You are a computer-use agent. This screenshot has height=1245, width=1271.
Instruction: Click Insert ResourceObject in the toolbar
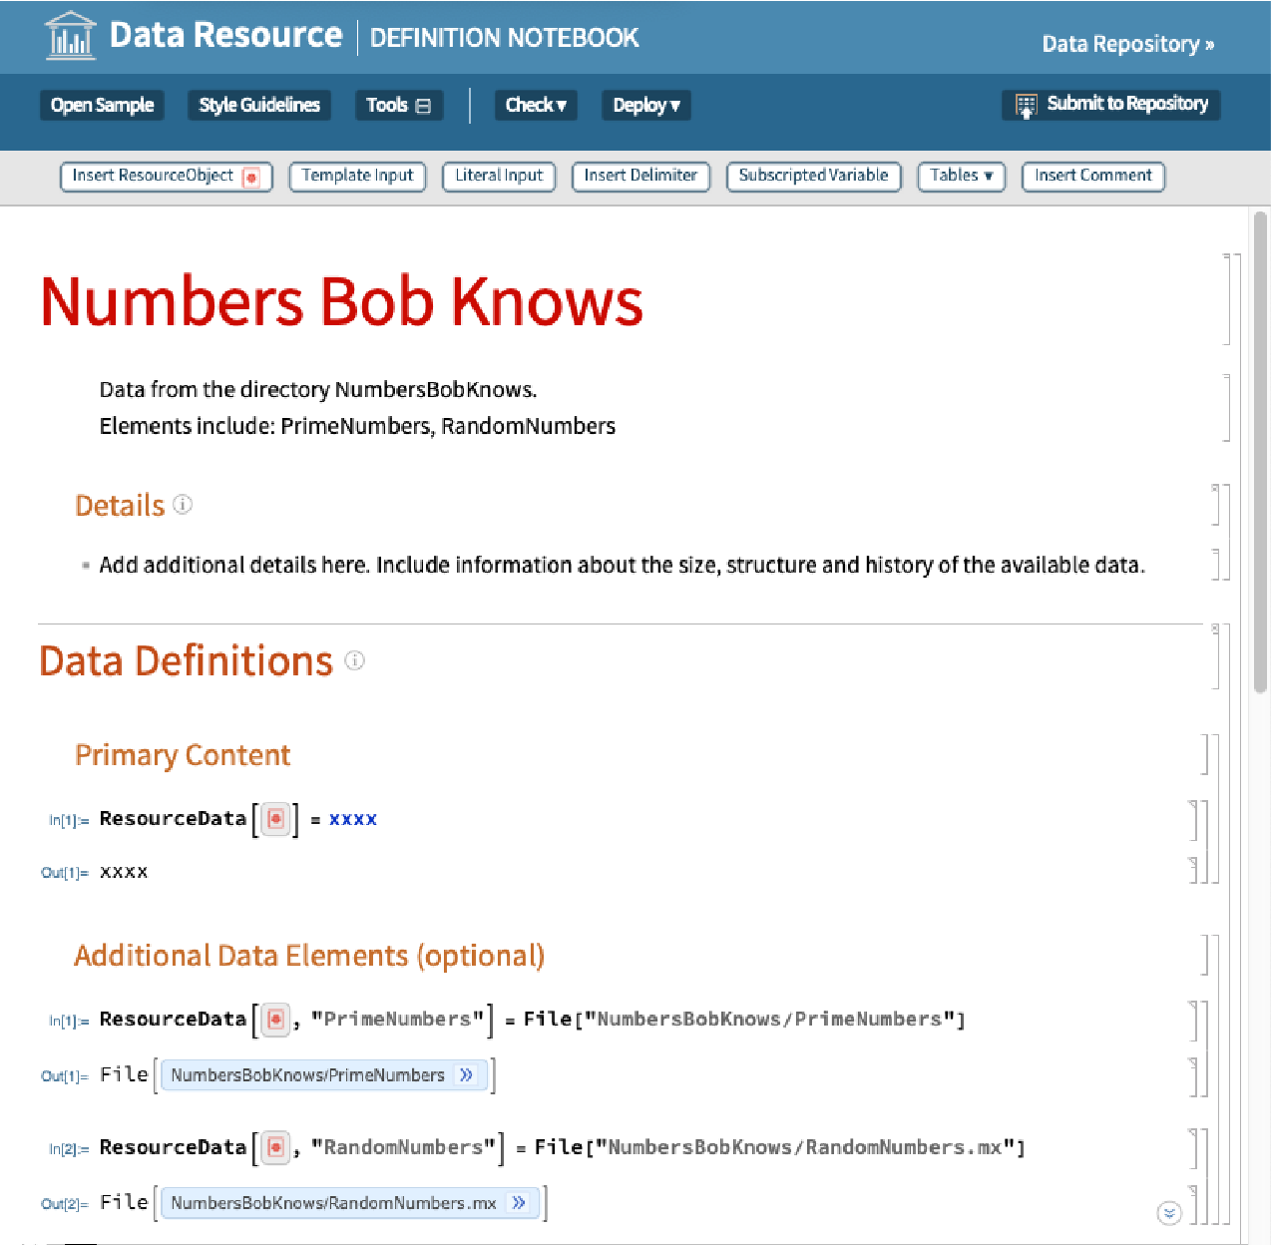pyautogui.click(x=166, y=176)
